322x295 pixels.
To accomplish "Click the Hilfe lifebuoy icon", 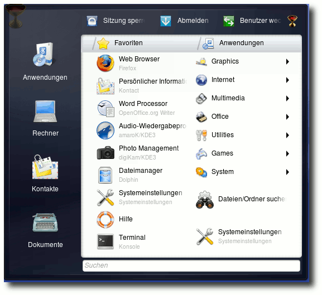I will click(x=105, y=220).
